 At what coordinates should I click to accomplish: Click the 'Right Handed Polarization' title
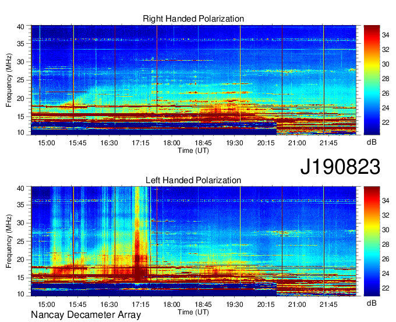coord(193,19)
